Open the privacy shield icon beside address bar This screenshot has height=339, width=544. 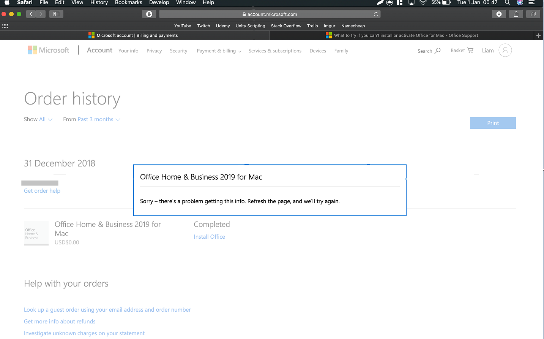[149, 14]
